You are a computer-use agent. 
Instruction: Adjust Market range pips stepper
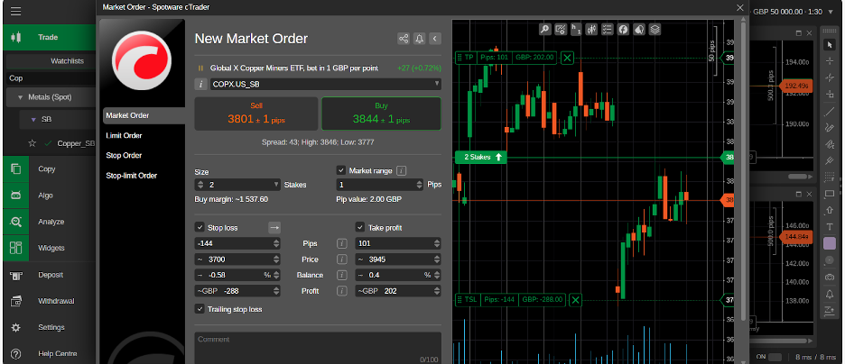420,185
